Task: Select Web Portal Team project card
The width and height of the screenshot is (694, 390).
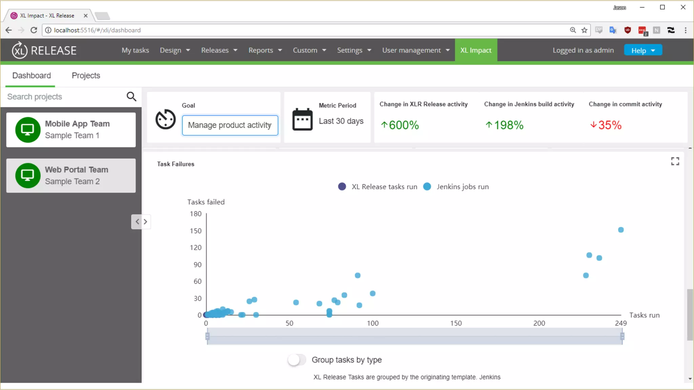Action: tap(71, 176)
